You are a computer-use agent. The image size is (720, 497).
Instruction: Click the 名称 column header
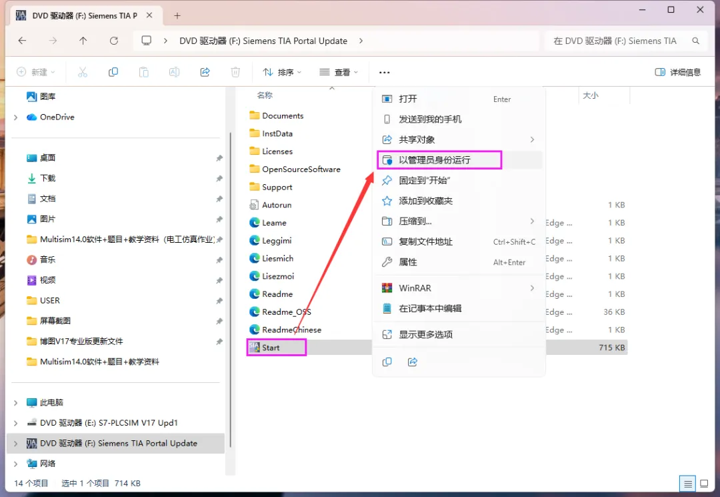(265, 95)
